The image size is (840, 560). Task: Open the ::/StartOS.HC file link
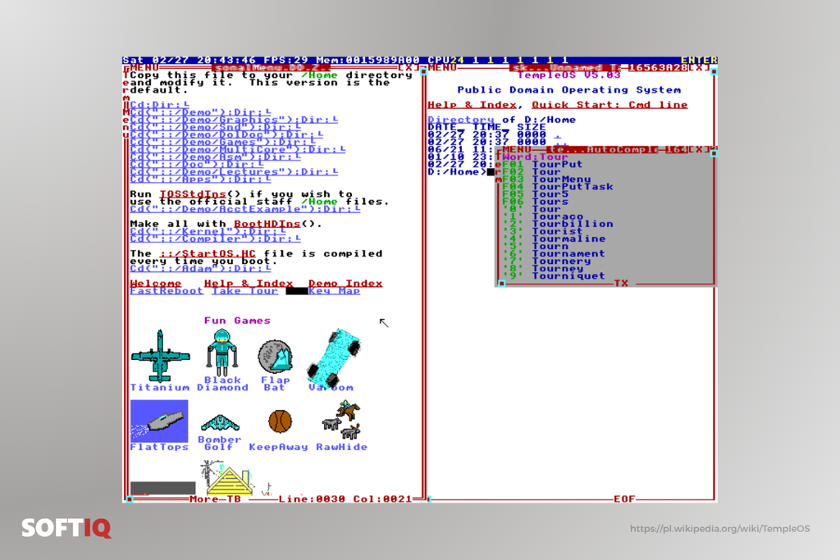pos(208,254)
